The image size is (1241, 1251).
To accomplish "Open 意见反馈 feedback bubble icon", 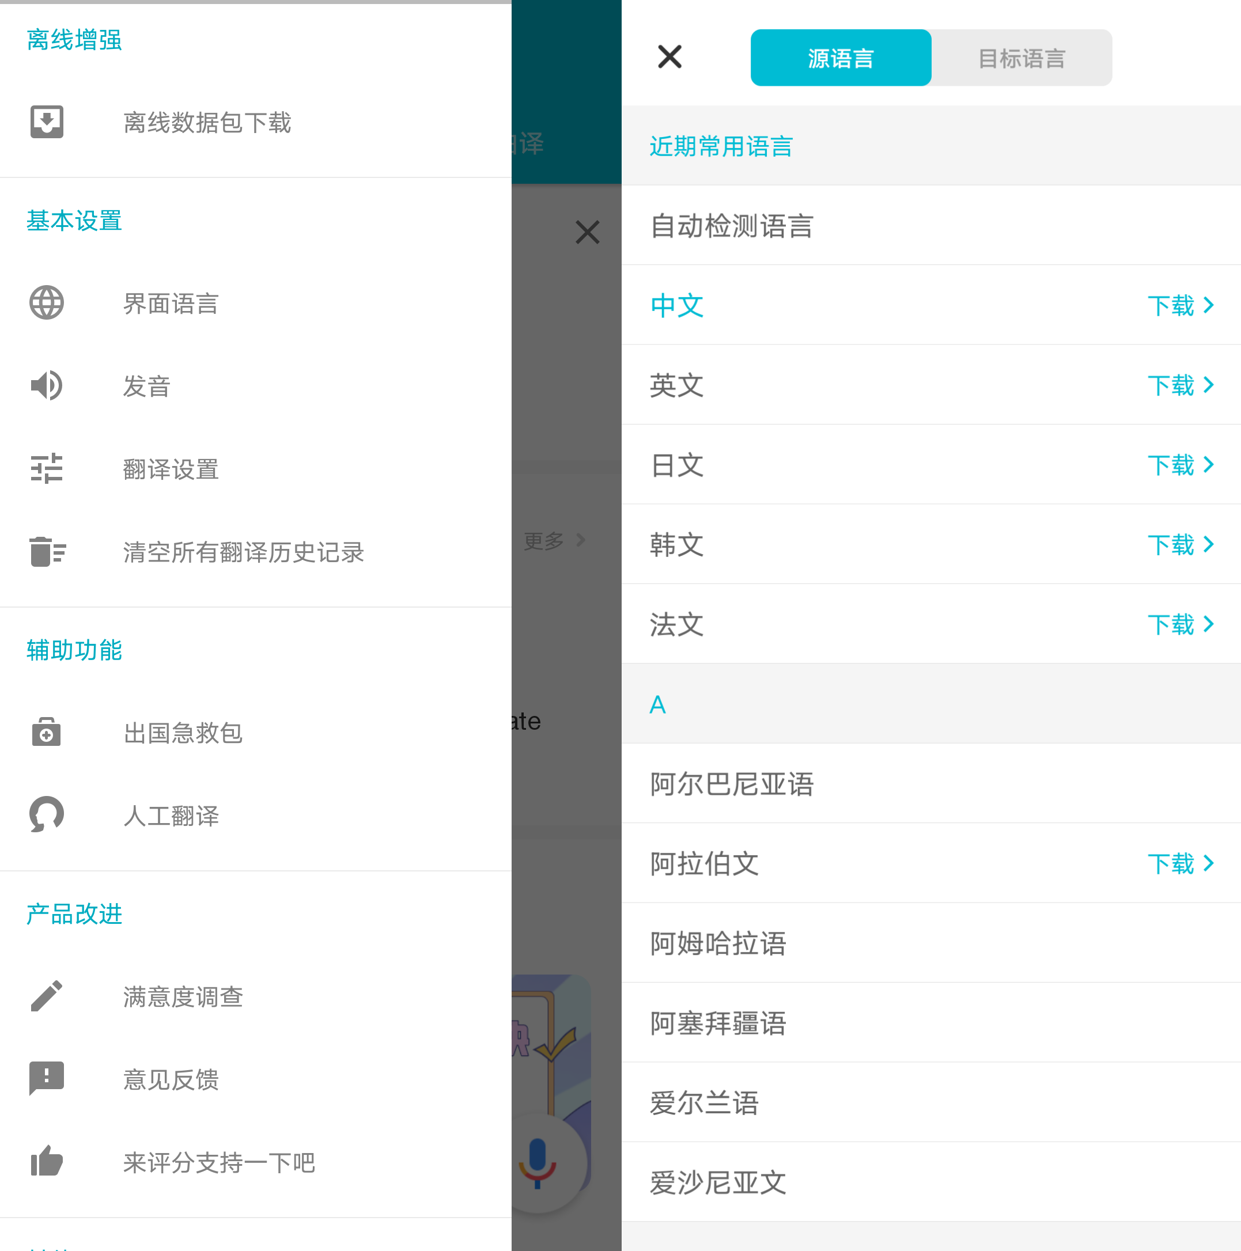I will [x=46, y=1079].
